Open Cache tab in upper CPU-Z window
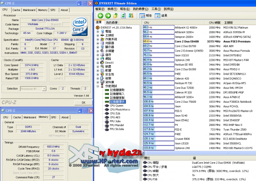This screenshot has height=181, width=256. click(16, 10)
